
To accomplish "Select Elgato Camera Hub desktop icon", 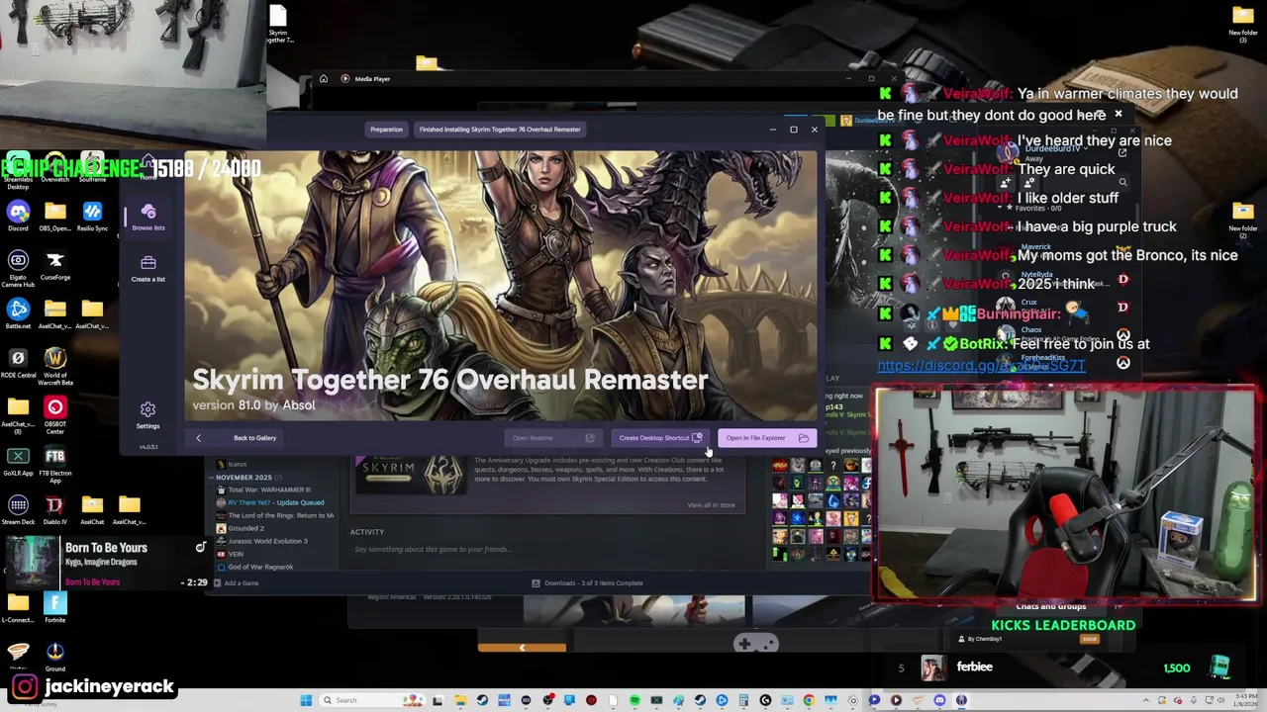I will (18, 267).
